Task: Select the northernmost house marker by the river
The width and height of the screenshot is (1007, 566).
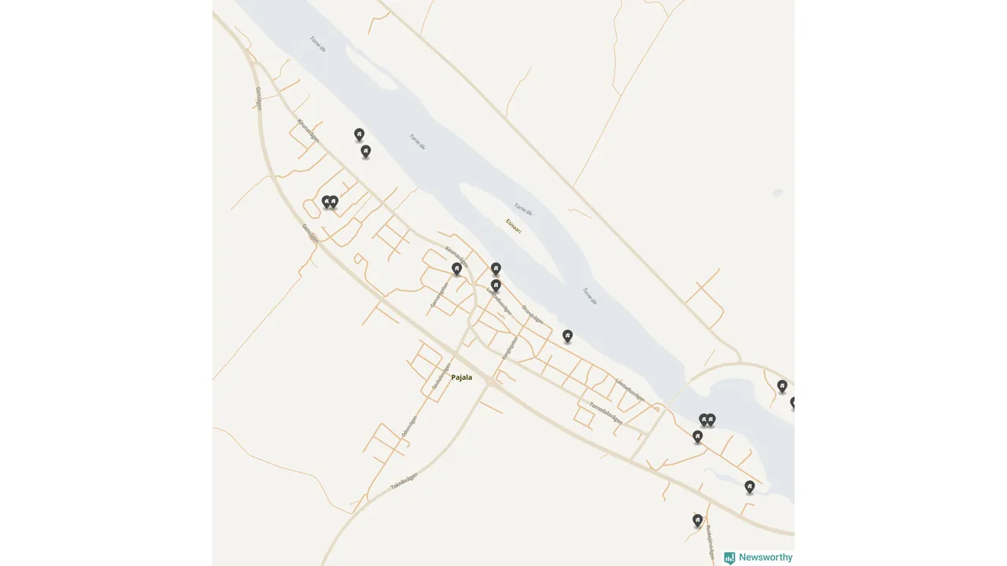Action: [359, 134]
